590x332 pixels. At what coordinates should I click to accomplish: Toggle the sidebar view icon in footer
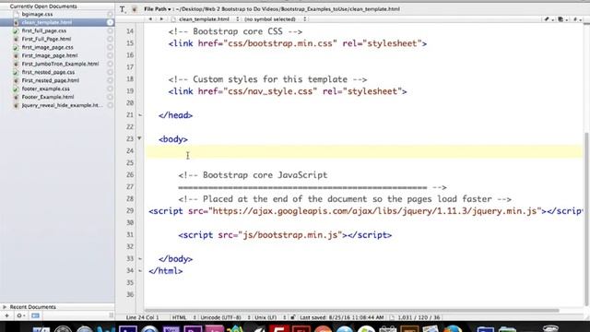(35, 315)
